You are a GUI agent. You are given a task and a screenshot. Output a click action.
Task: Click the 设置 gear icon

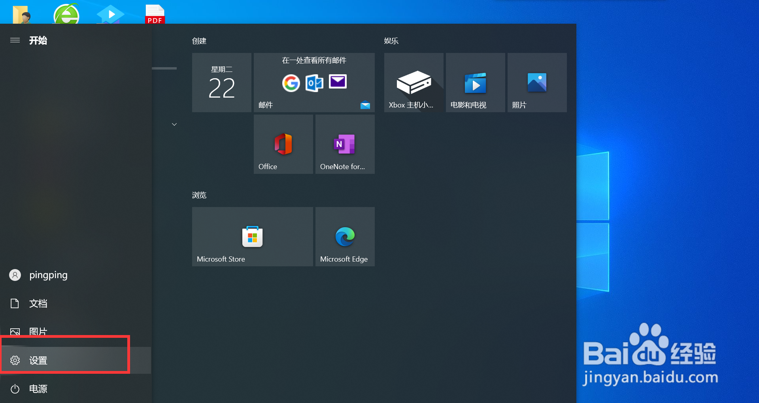[x=15, y=360]
